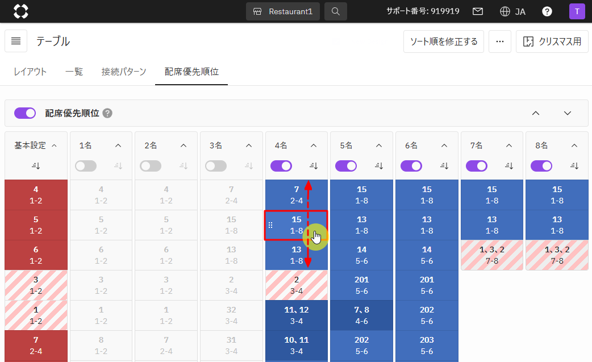Click the sort icon under 基本設定
Viewport: 592px width, 362px height.
pos(36,166)
